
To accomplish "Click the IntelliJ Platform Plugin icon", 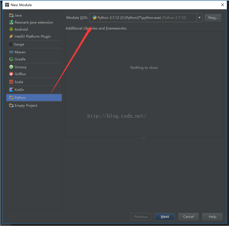I will (x=11, y=36).
